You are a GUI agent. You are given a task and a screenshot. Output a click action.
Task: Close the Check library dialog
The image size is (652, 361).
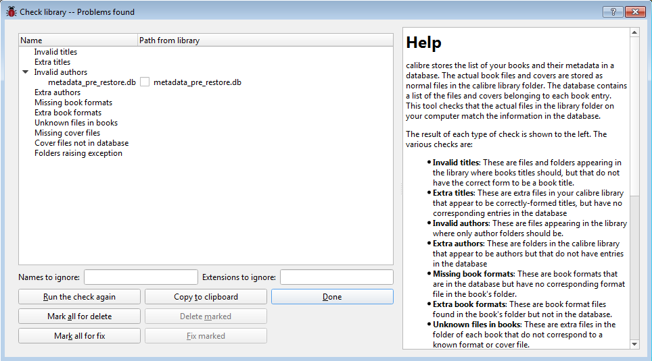pos(635,11)
